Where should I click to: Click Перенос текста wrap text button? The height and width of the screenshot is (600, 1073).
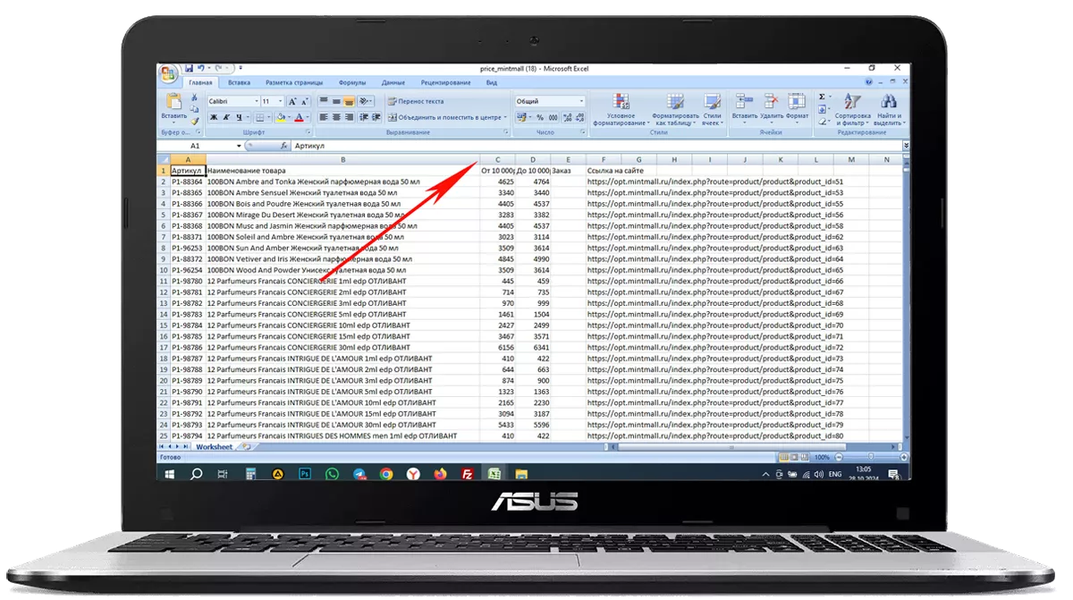416,101
